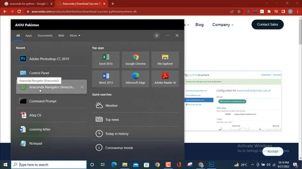Switch to the Documents search tab
The width and height of the screenshot is (302, 169).
pos(45,36)
